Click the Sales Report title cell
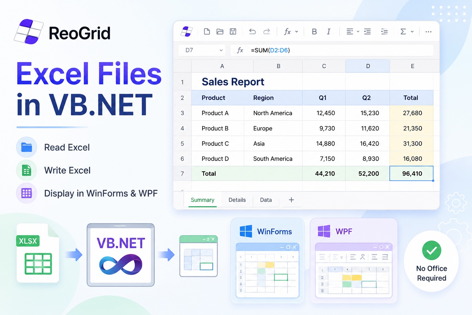Image resolution: width=472 pixels, height=315 pixels. pos(233,82)
